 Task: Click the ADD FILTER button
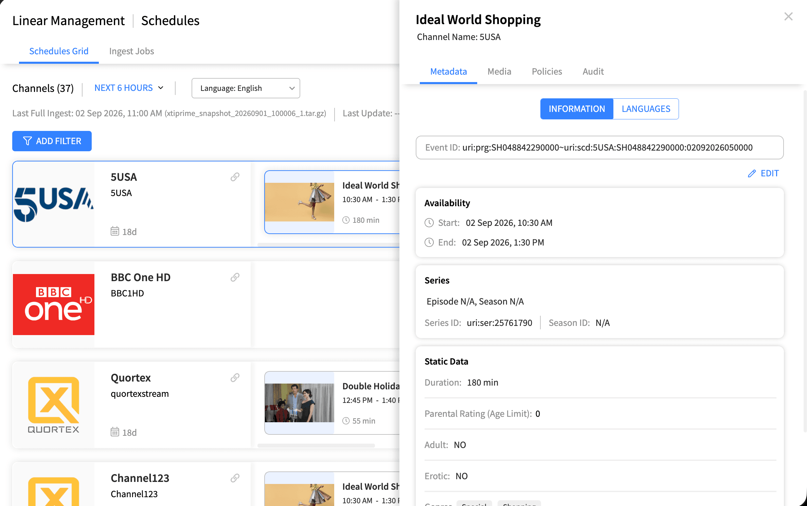coord(52,141)
